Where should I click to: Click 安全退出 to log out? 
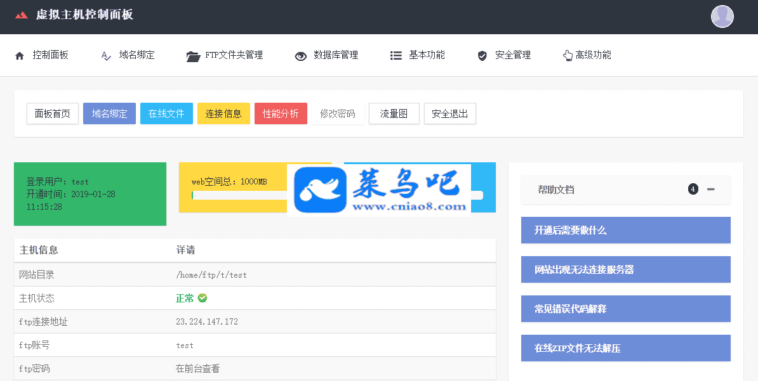click(x=449, y=114)
